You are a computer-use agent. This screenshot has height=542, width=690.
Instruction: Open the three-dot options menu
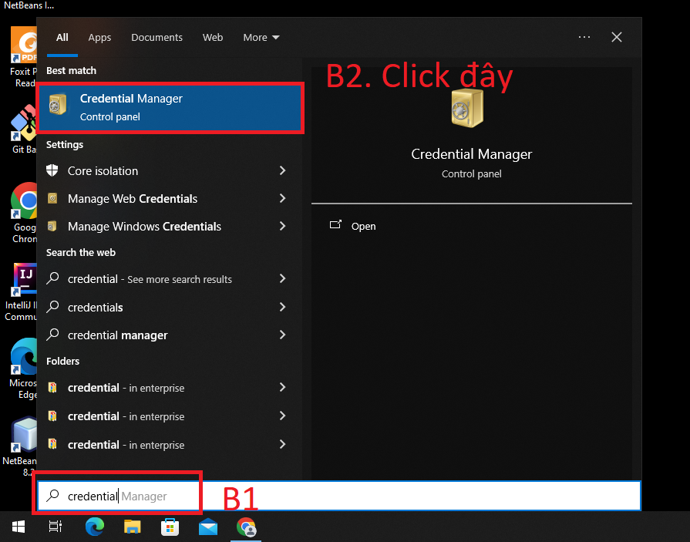coord(584,37)
